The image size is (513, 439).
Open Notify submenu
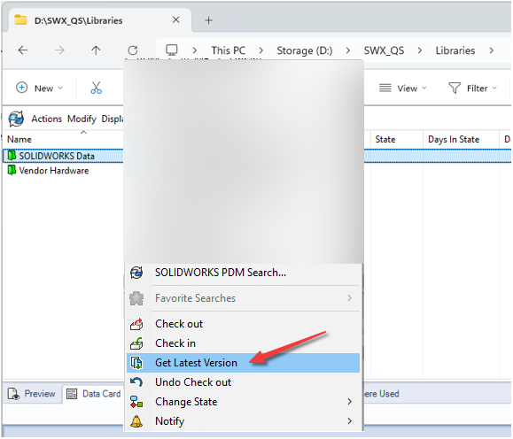tap(243, 421)
